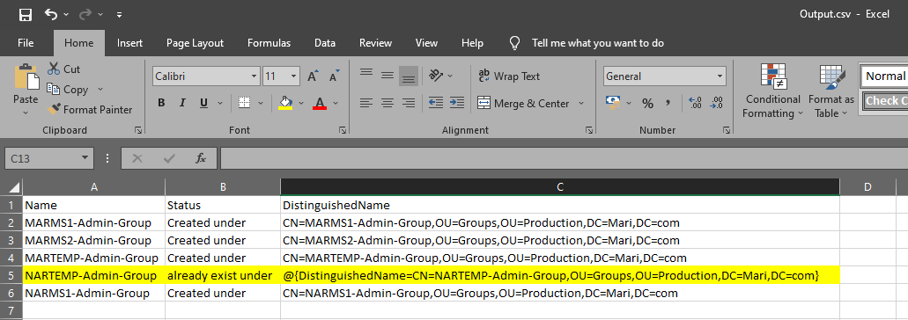Decrease decimal places

tap(716, 104)
